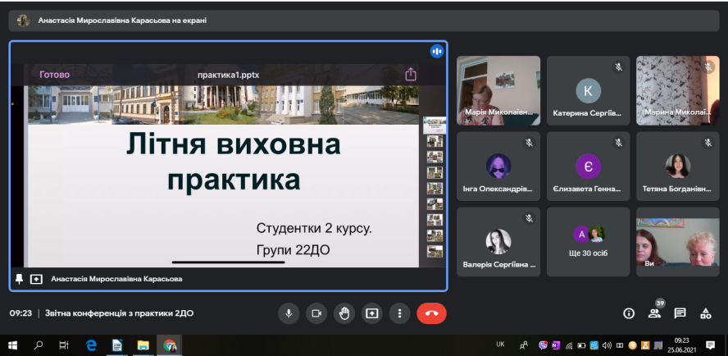Open more options three-dot menu
The width and height of the screenshot is (728, 356).
point(399,313)
